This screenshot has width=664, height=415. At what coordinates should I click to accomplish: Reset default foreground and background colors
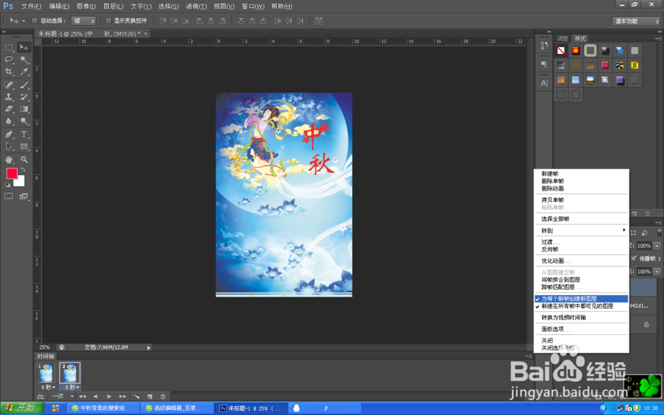(x=7, y=185)
